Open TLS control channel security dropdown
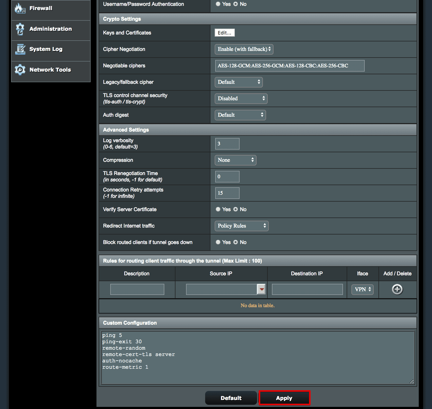The height and width of the screenshot is (409, 432). tap(241, 98)
